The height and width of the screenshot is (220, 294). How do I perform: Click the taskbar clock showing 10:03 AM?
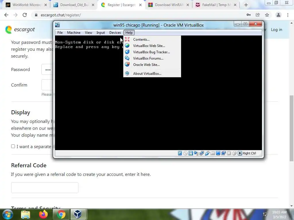(279, 215)
